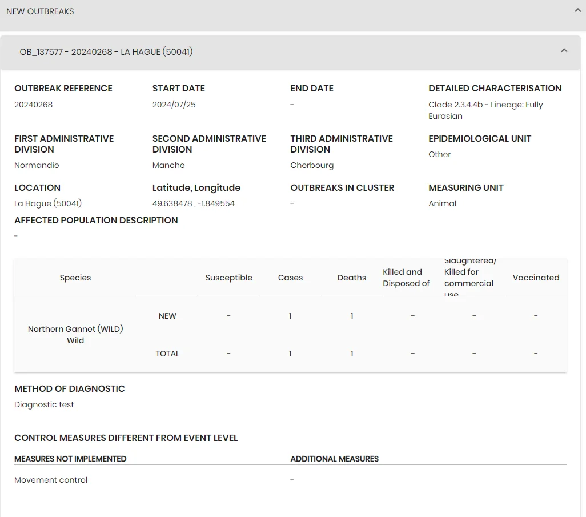Click the Killed for commercial use header
The width and height of the screenshot is (586, 517).
470,278
